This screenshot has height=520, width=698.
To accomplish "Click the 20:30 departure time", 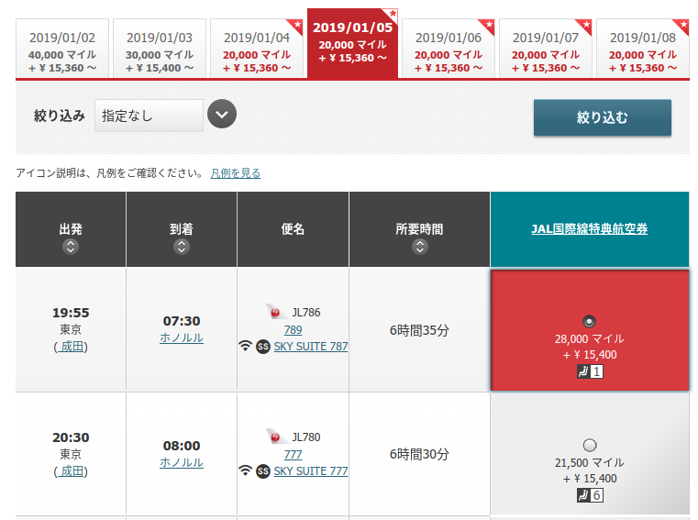I will 71,437.
